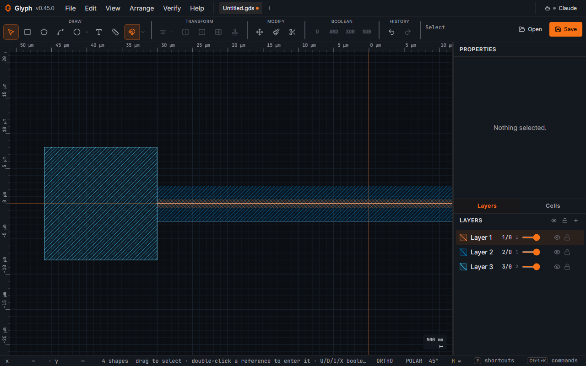This screenshot has width=586, height=366.
Task: Click the Layer 3 cyan pattern swatch
Action: point(463,267)
